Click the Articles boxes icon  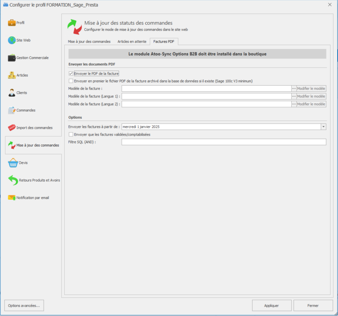(x=12, y=75)
